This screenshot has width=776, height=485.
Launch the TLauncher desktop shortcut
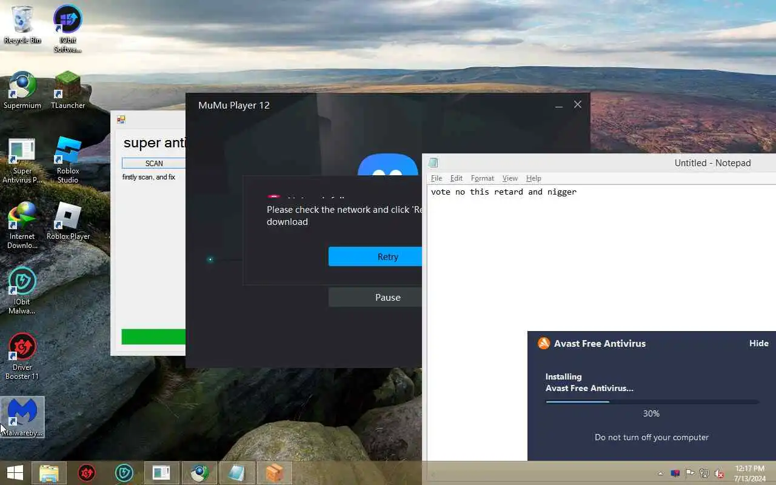[x=68, y=91]
